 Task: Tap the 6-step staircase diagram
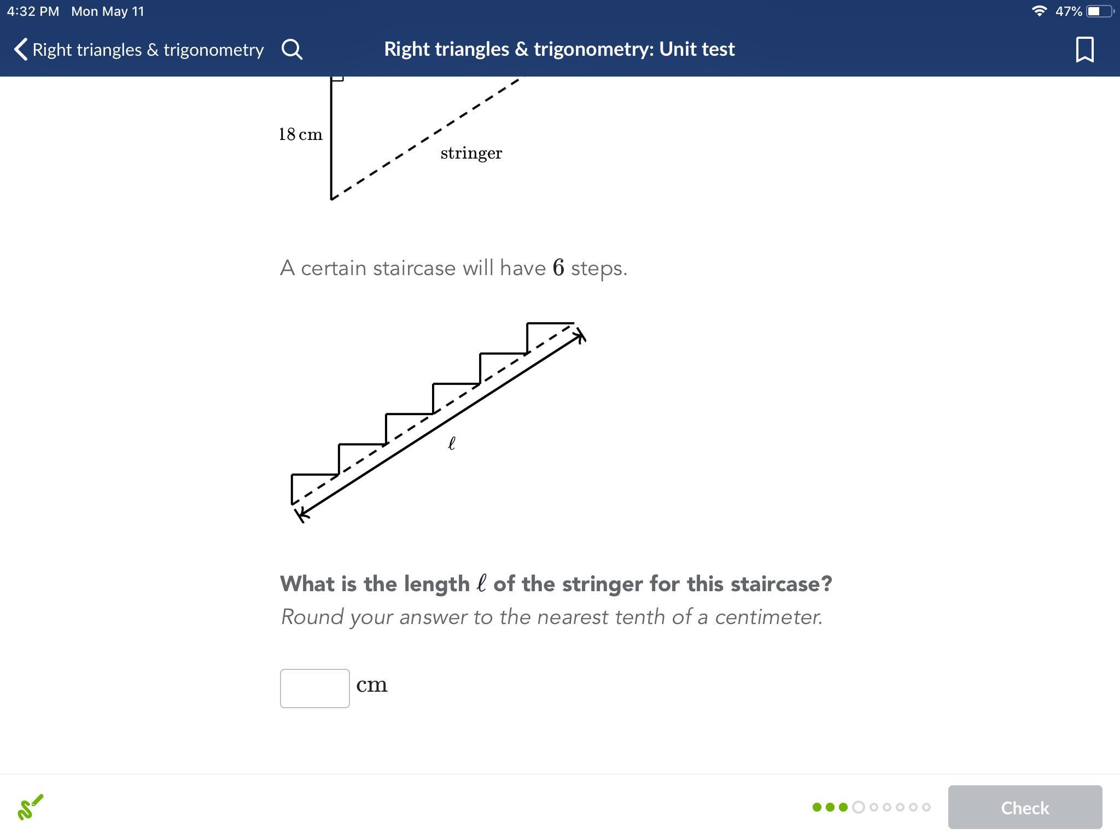coord(437,421)
